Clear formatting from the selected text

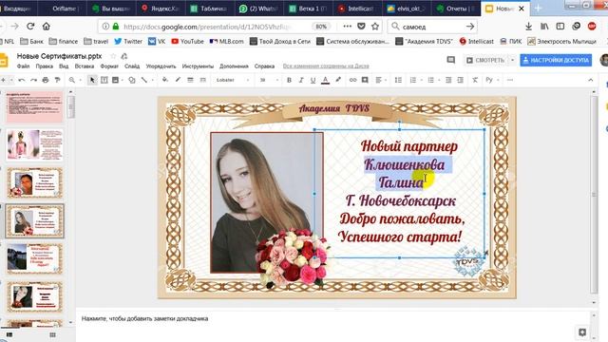click(475, 80)
